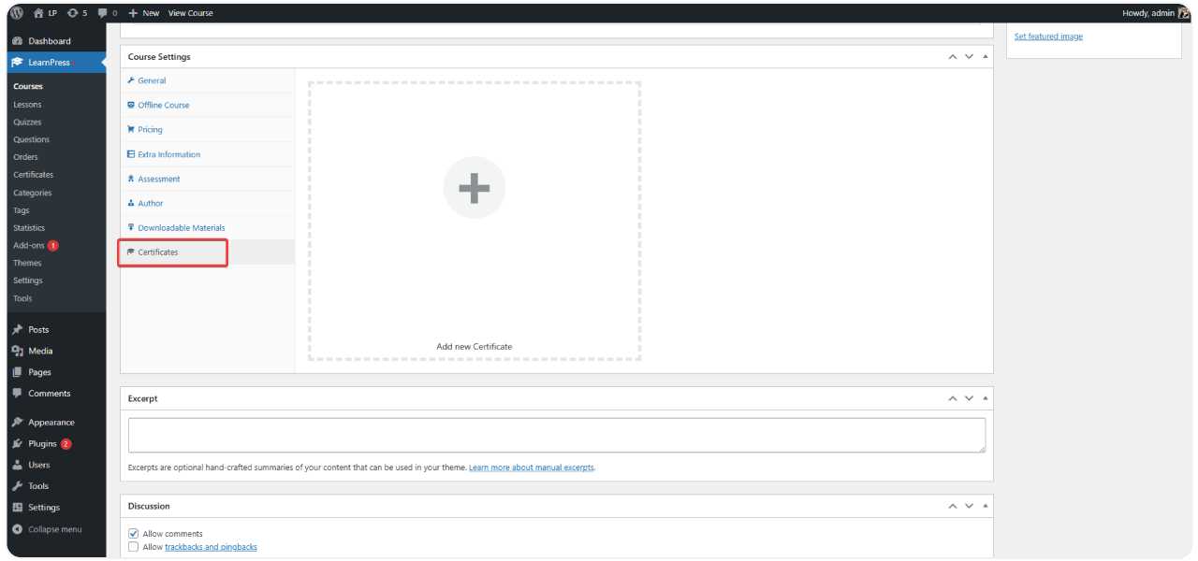The width and height of the screenshot is (1198, 561).
Task: Select the Assessment settings tab
Action: (x=158, y=179)
